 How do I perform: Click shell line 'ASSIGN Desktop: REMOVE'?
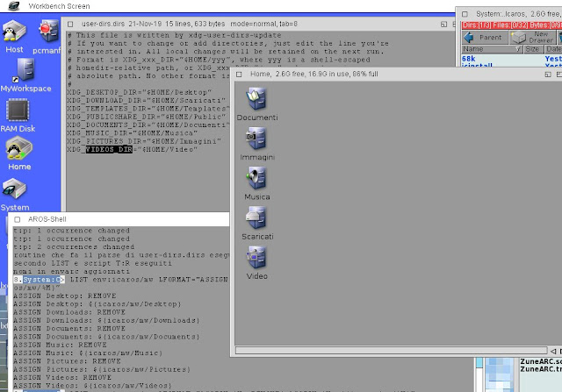65,296
